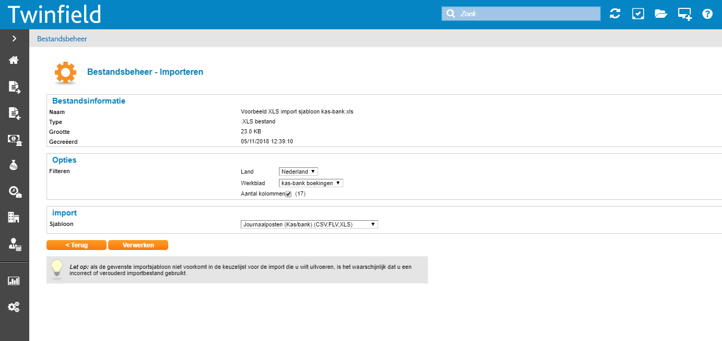
Task: Click the Bestandsbeheer breadcrumb link
Action: (x=62, y=39)
